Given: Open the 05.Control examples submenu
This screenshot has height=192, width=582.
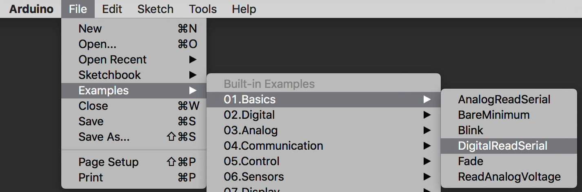Looking at the screenshot, I should 251,161.
